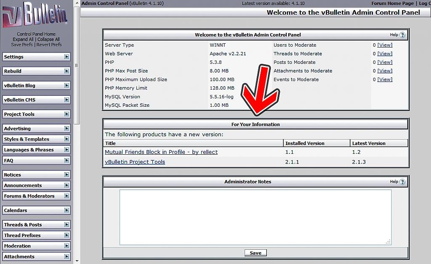The image size is (431, 264).
Task: Expand the Advertising arrow
Action: pos(67,128)
